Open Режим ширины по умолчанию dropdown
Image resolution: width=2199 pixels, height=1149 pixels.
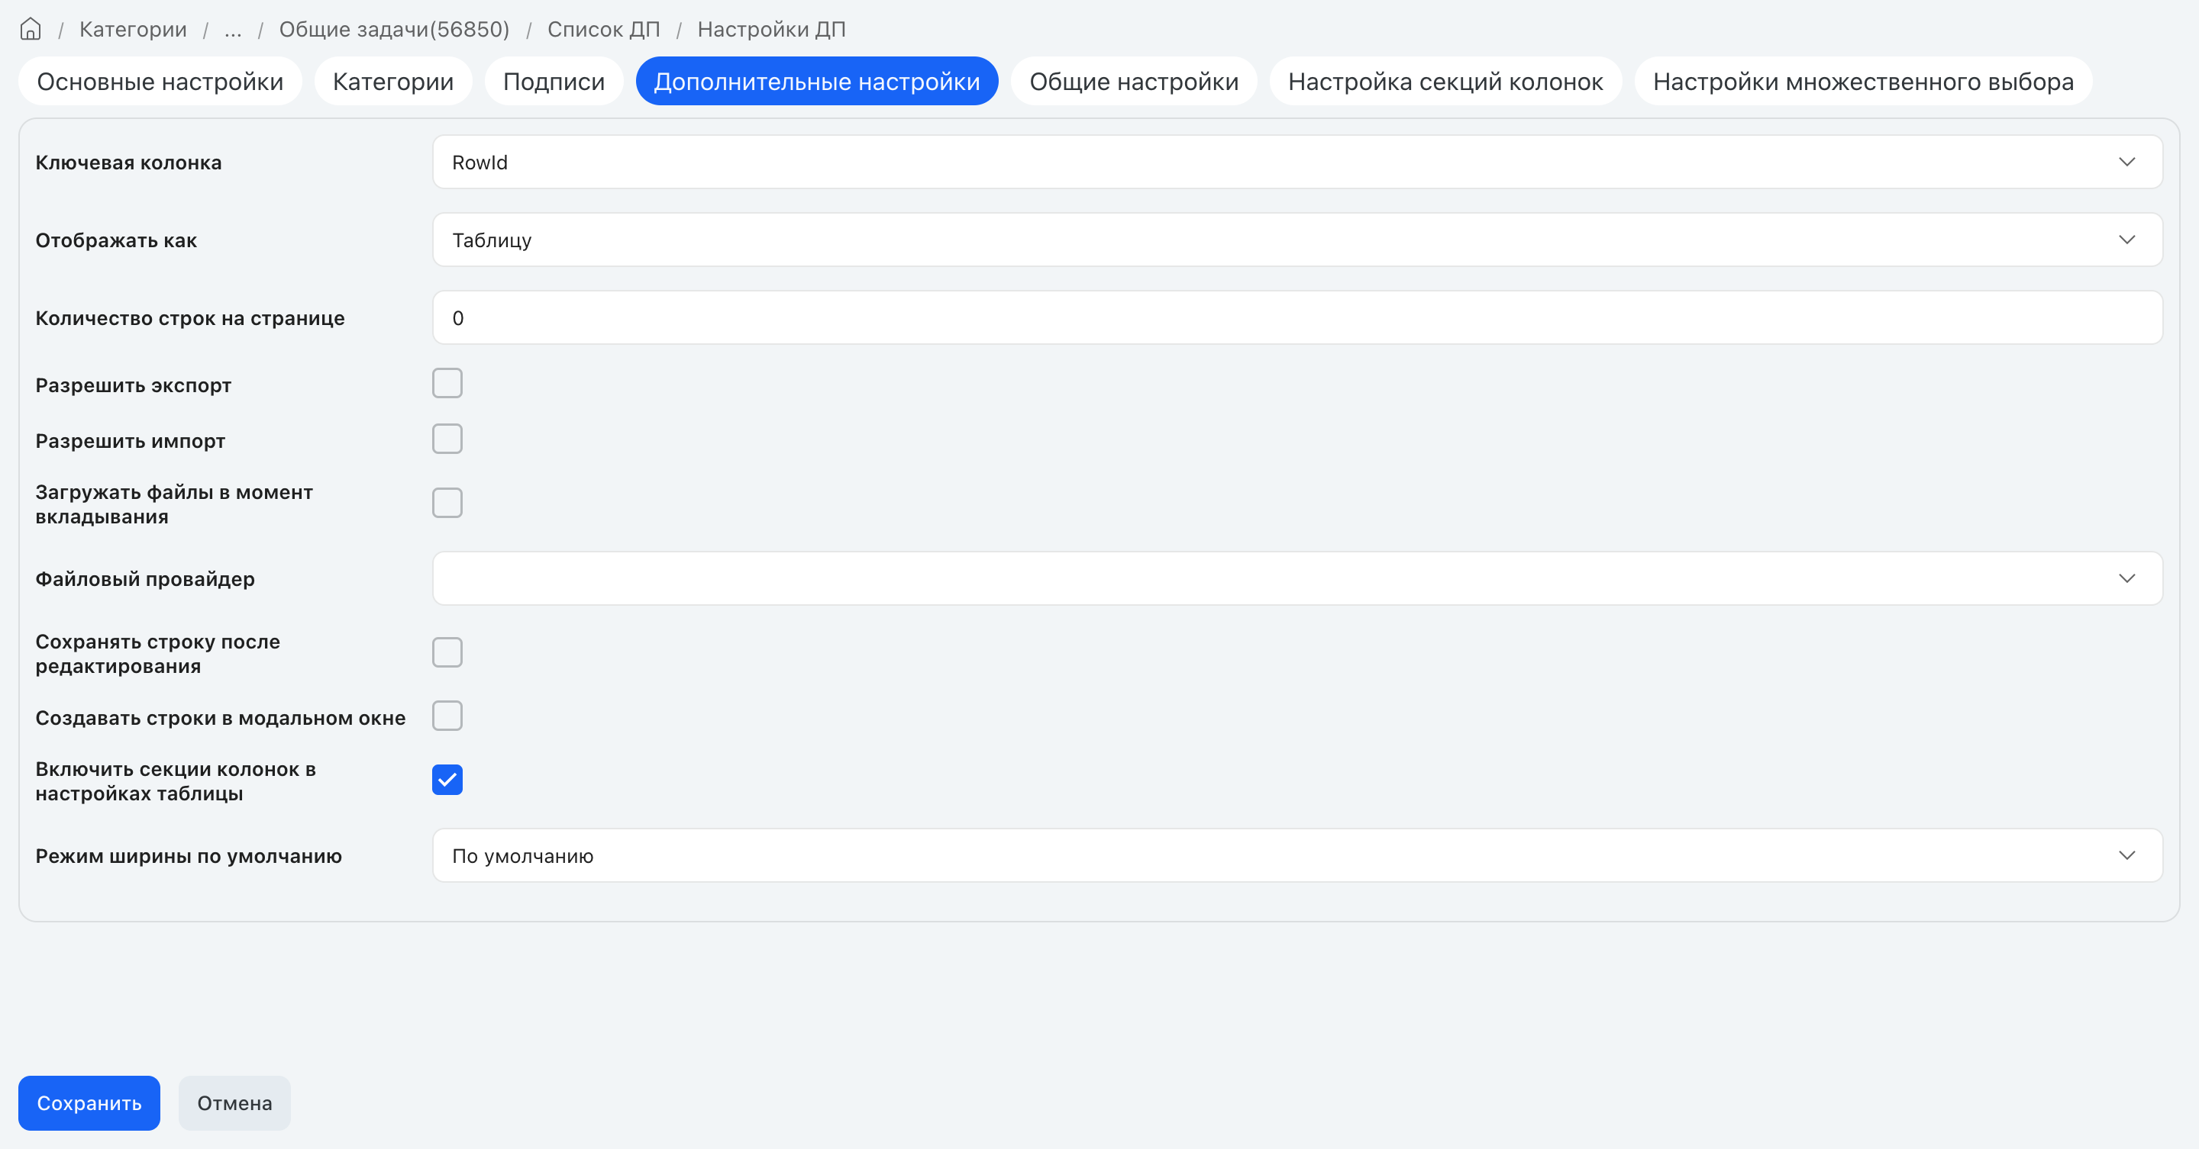pyautogui.click(x=1296, y=855)
